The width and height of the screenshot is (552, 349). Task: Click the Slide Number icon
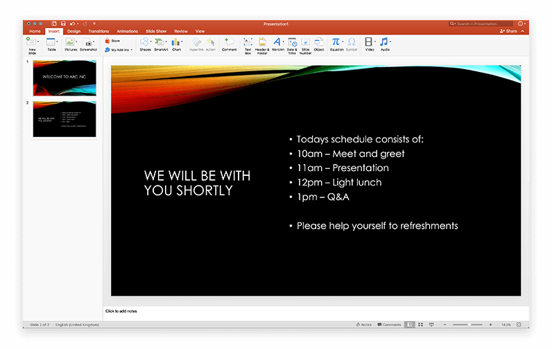pyautogui.click(x=305, y=43)
